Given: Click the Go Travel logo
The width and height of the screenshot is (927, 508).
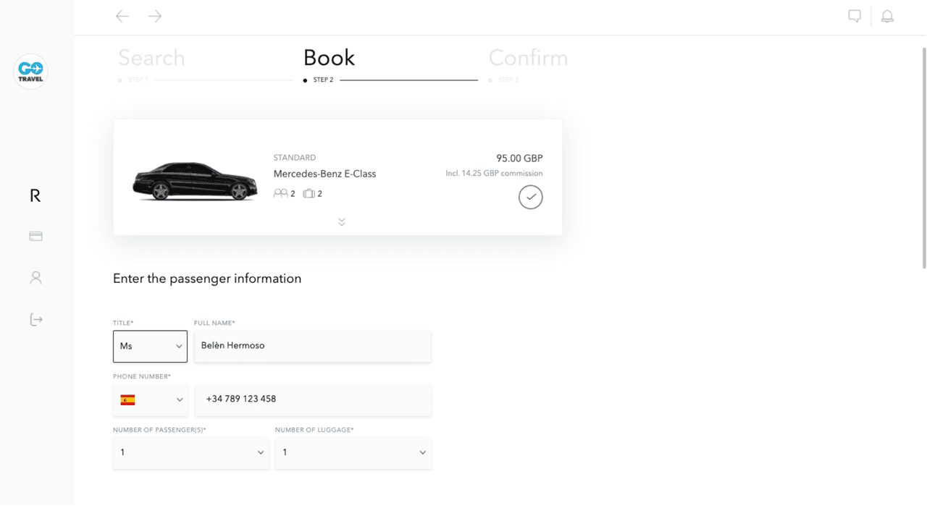Looking at the screenshot, I should 30,71.
